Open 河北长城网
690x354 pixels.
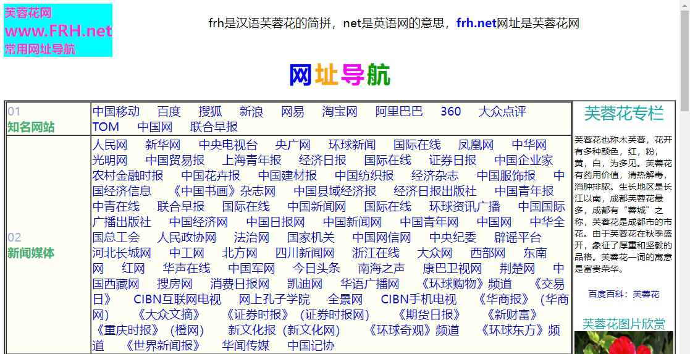(122, 253)
